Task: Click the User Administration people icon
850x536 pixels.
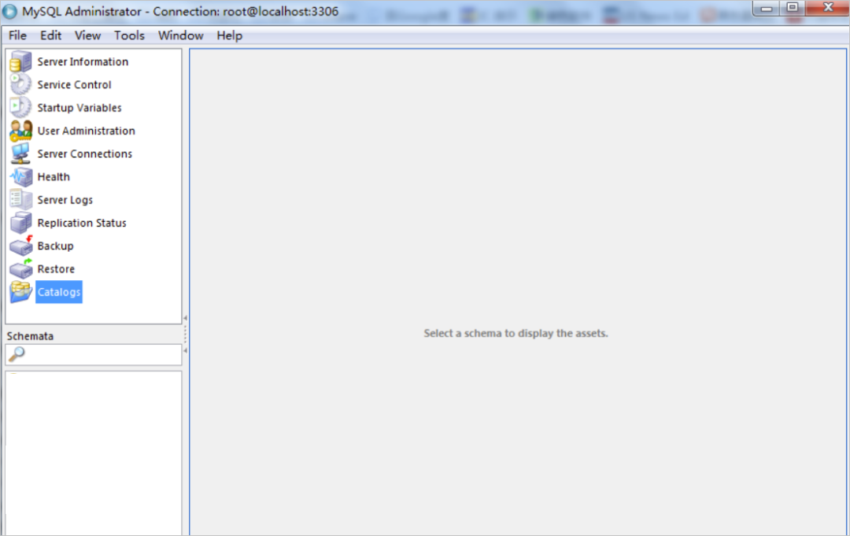Action: point(20,131)
